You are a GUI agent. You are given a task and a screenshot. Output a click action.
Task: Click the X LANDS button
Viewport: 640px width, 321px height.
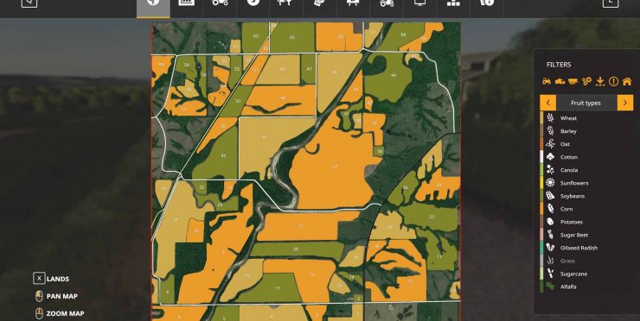51,279
